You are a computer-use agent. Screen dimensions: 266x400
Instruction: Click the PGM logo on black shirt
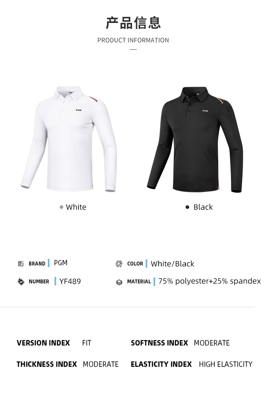pos(205,111)
